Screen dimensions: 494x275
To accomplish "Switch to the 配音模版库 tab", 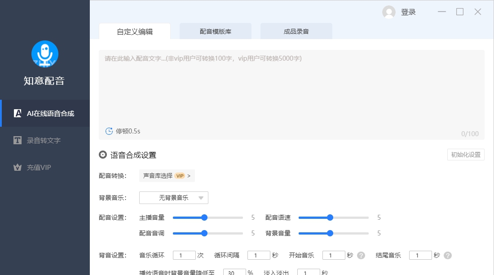I will click(216, 31).
